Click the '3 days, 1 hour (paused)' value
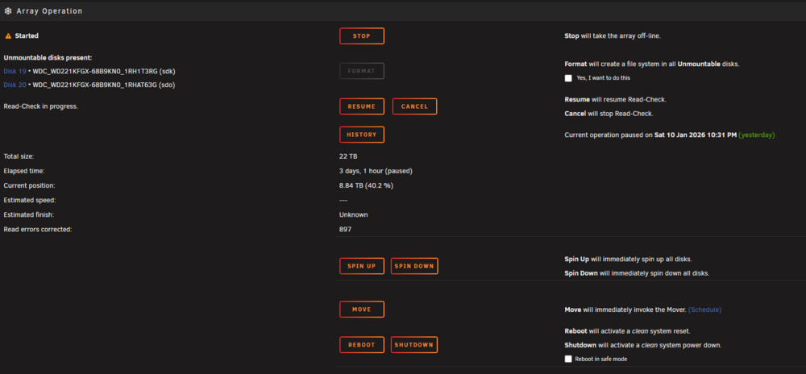 [376, 171]
